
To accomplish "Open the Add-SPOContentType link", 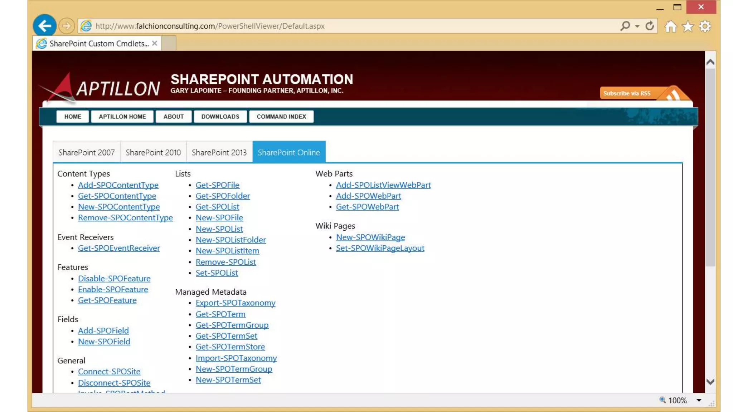I will point(118,185).
